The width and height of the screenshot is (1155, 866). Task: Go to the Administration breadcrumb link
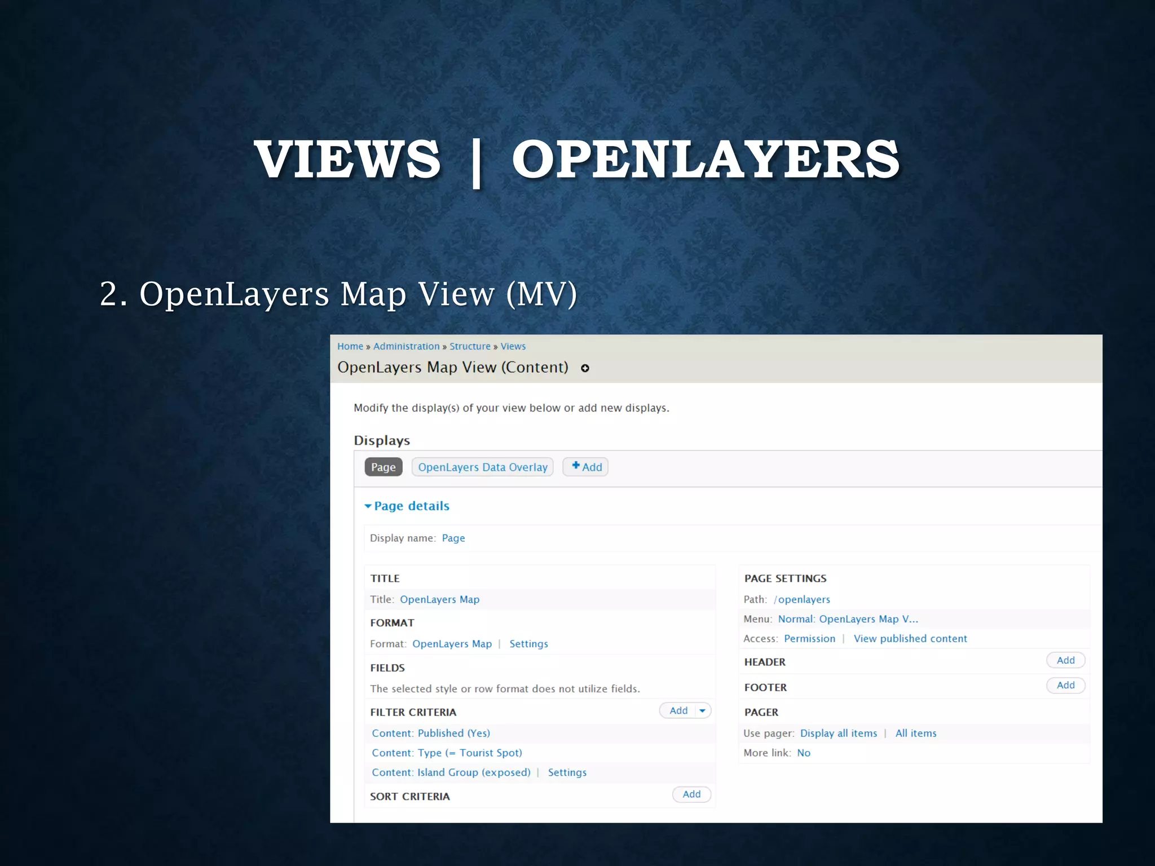coord(406,346)
